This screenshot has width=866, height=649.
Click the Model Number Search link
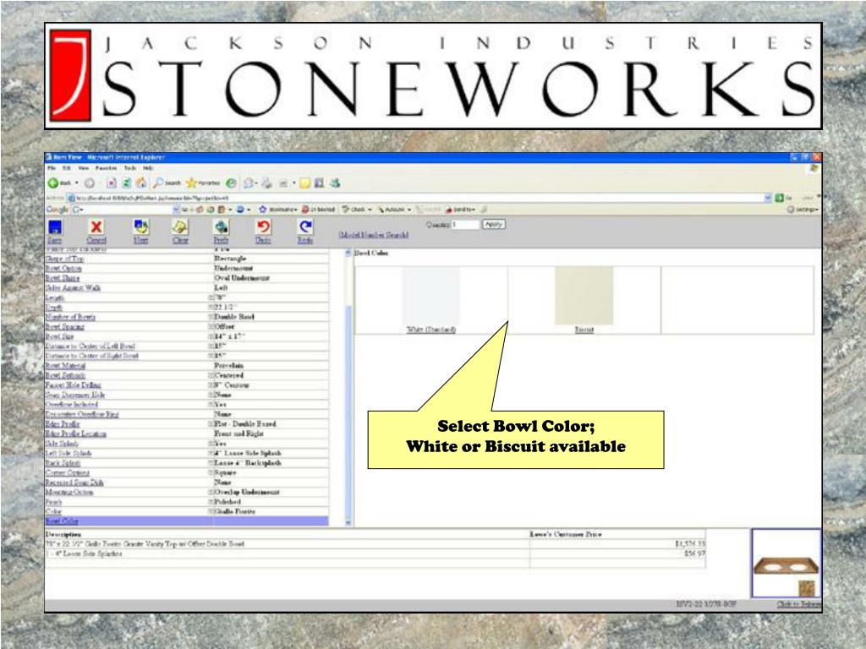(374, 235)
